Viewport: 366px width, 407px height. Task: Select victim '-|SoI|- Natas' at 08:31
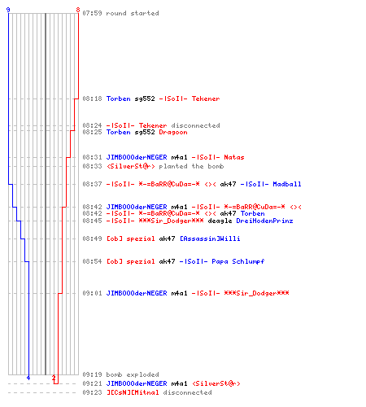[218, 157]
